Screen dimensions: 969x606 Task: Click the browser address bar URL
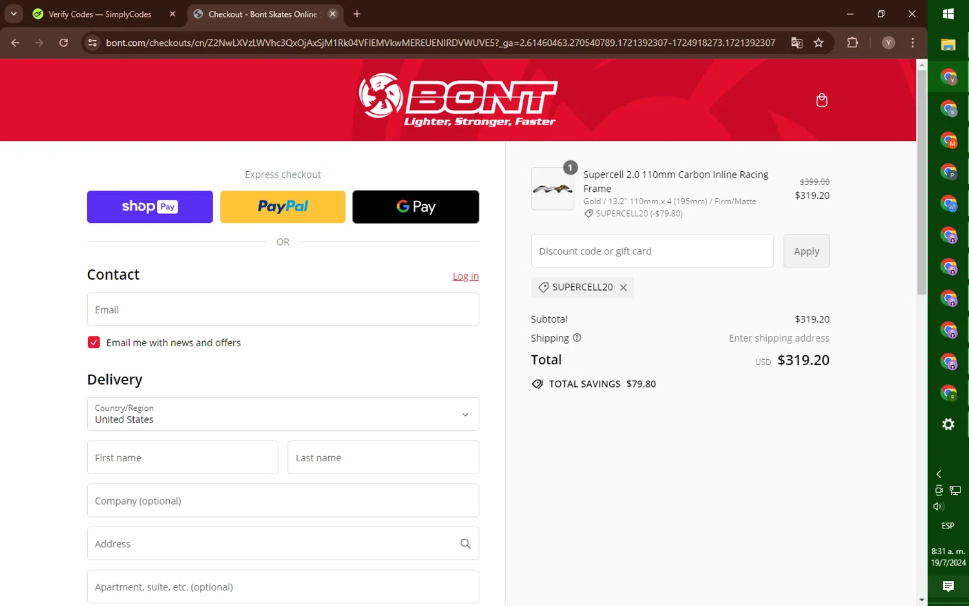coord(441,43)
